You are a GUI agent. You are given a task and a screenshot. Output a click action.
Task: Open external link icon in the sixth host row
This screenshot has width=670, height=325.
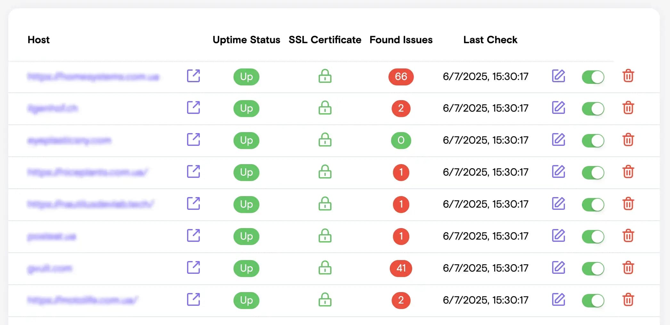193,236
